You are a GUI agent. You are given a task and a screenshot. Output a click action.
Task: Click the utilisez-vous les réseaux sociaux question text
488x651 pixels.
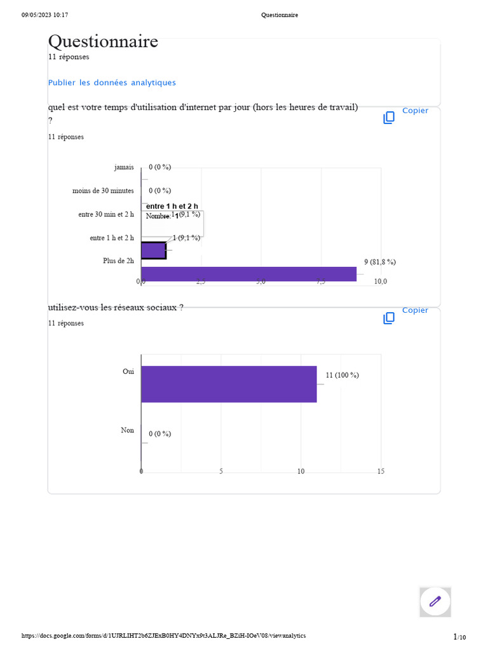point(116,308)
